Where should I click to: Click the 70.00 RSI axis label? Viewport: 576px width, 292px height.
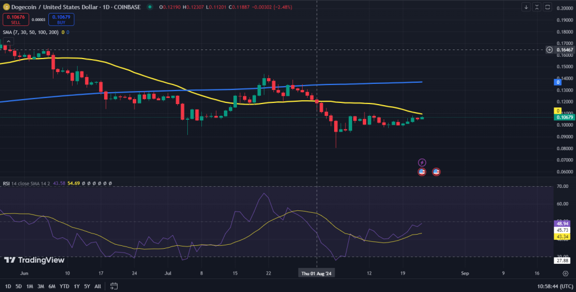(x=562, y=187)
